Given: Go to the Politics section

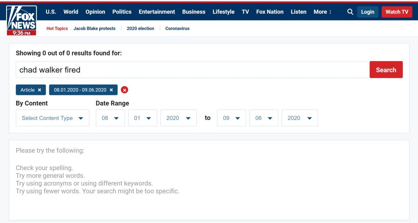Looking at the screenshot, I should (122, 12).
